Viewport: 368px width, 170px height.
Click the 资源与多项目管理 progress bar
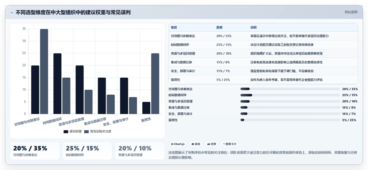pos(290,101)
